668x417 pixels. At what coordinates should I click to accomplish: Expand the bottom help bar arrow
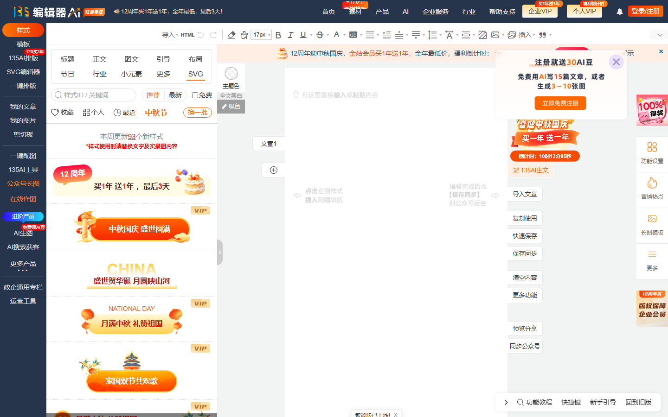[506, 402]
